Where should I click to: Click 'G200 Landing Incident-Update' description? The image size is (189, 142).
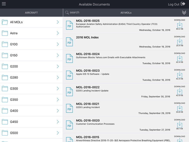pos(92,91)
